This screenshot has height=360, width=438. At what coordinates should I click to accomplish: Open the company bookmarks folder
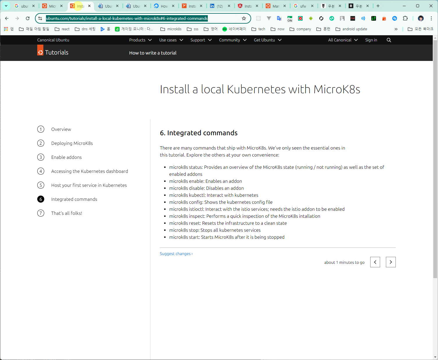tap(300, 29)
